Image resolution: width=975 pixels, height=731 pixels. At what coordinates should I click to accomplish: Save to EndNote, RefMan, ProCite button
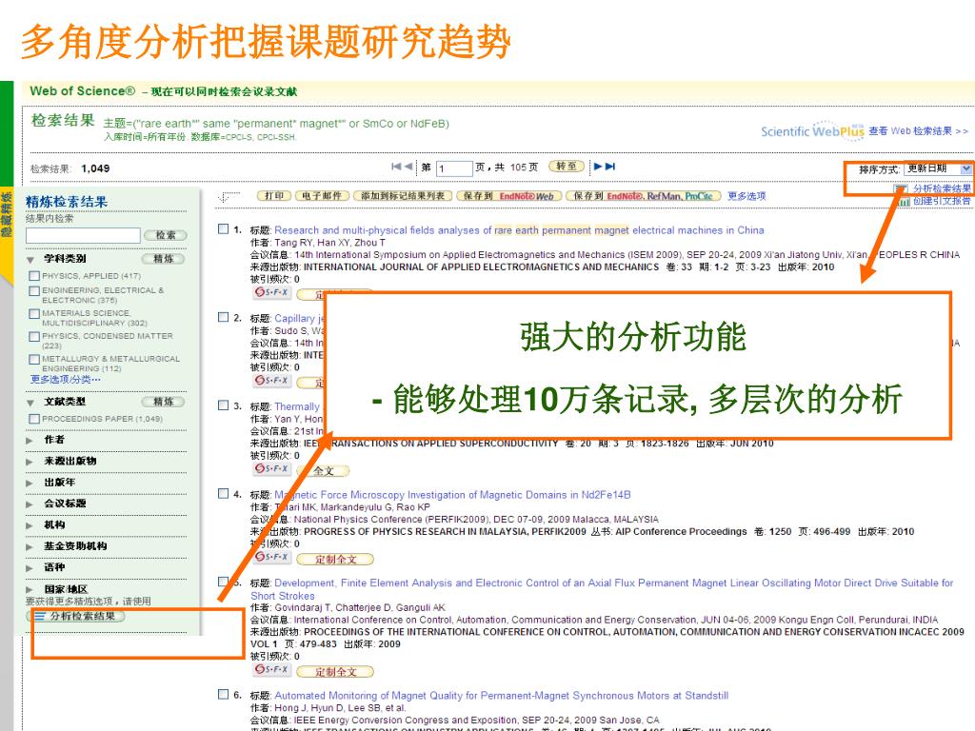coord(643,196)
